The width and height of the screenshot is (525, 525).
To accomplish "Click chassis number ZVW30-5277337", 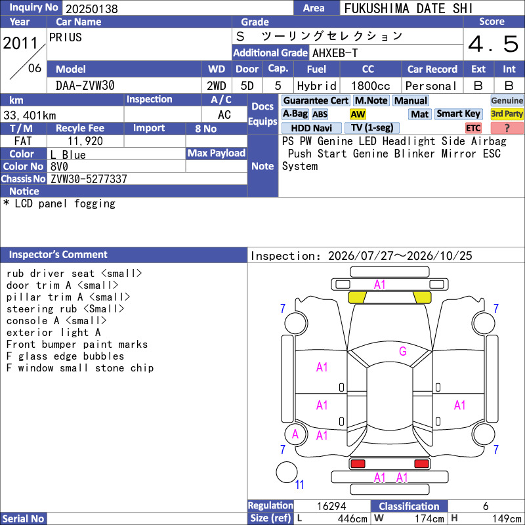I will tap(89, 179).
